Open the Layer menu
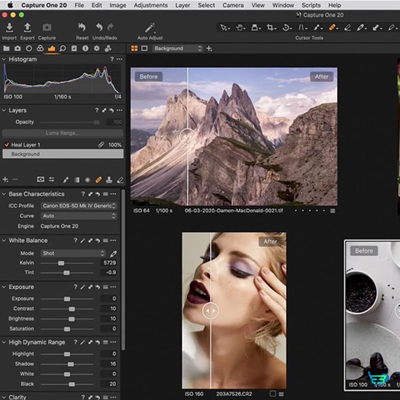This screenshot has height=400, width=400. point(182,5)
